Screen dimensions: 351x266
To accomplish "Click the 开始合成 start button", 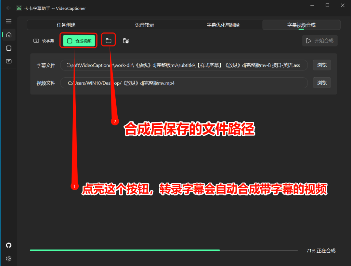I will pos(320,41).
